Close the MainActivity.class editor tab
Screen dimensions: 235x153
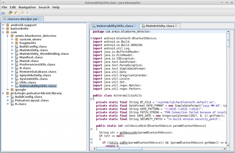point(177,26)
